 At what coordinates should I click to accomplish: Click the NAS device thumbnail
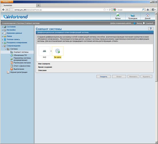click(x=45, y=51)
